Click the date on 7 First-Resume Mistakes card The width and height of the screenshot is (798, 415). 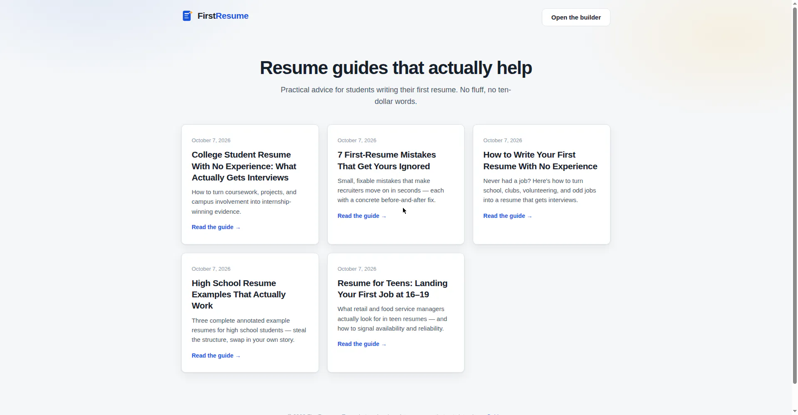pyautogui.click(x=357, y=141)
